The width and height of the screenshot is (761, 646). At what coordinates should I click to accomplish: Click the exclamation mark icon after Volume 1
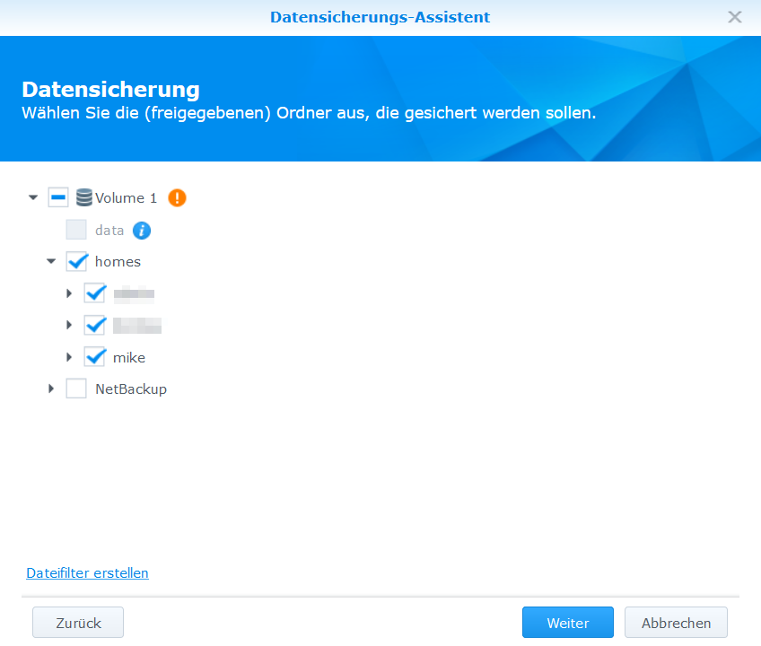click(x=177, y=197)
